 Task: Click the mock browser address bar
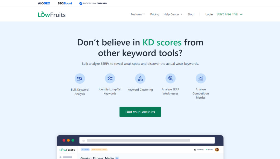[147, 140]
